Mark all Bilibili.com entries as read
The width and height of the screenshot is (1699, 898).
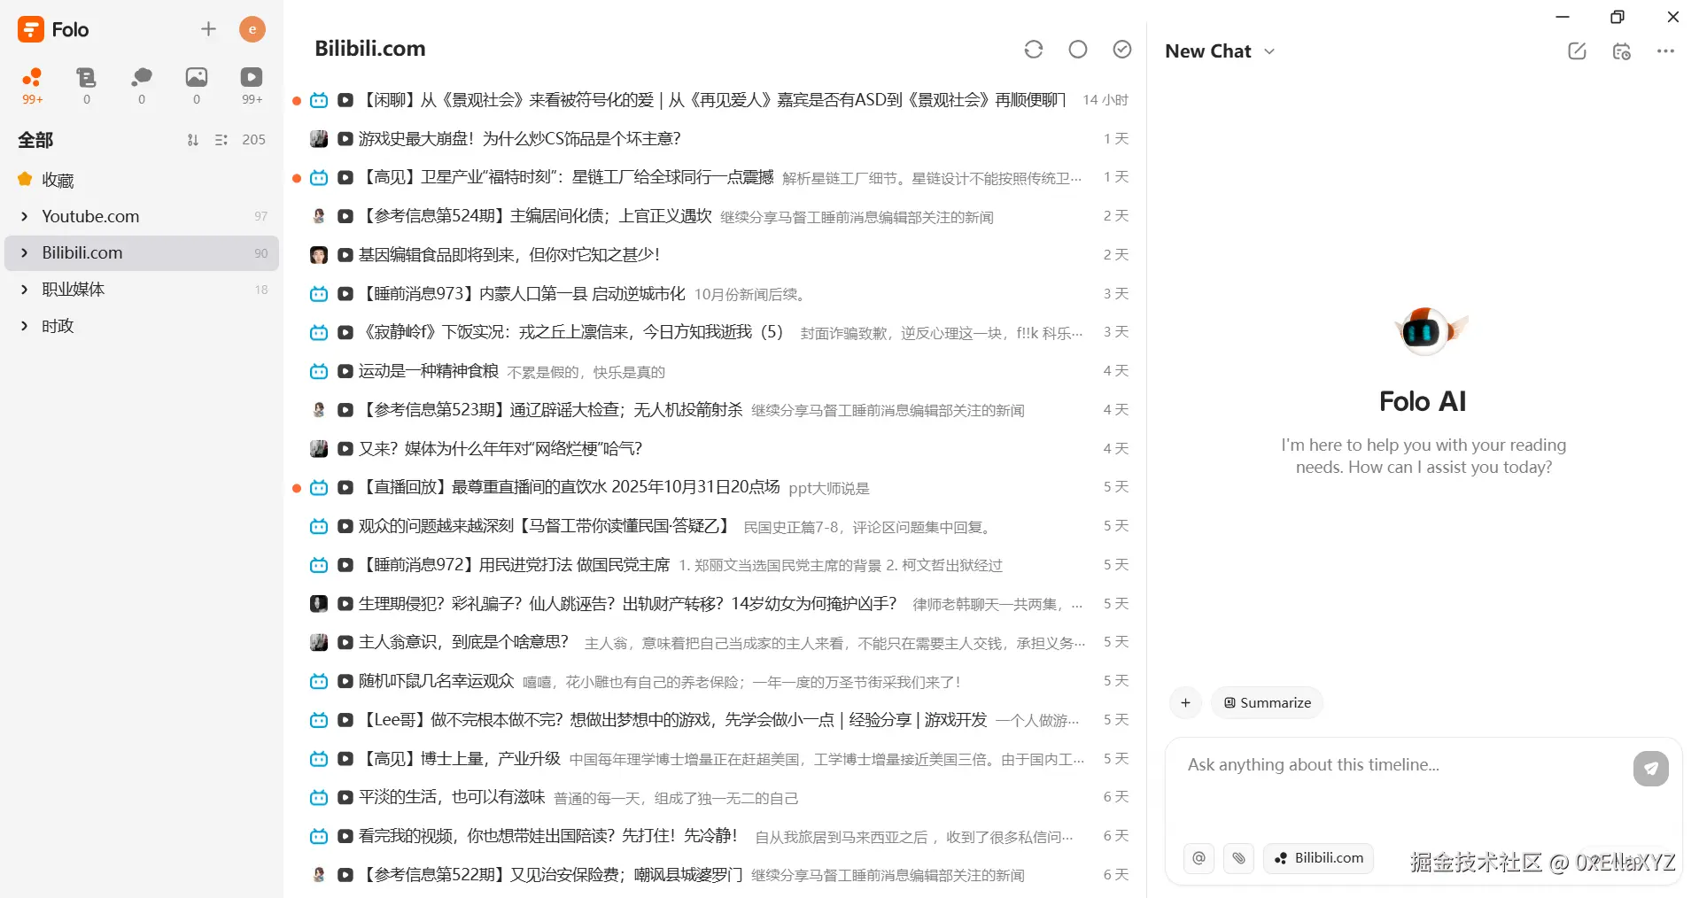(x=1122, y=50)
